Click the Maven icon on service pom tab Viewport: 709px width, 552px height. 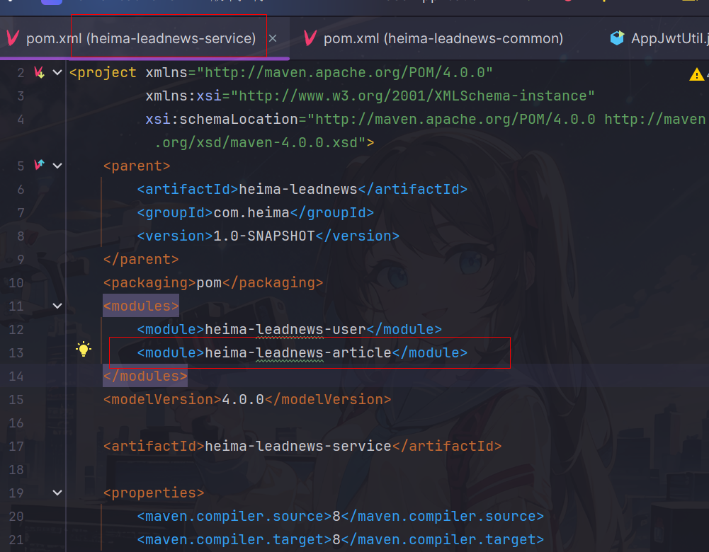tap(13, 38)
